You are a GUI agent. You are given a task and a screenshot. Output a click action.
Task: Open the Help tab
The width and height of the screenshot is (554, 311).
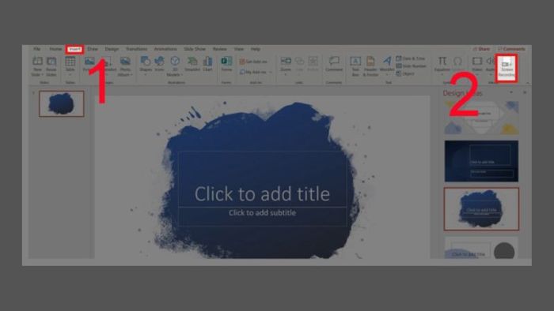point(256,49)
